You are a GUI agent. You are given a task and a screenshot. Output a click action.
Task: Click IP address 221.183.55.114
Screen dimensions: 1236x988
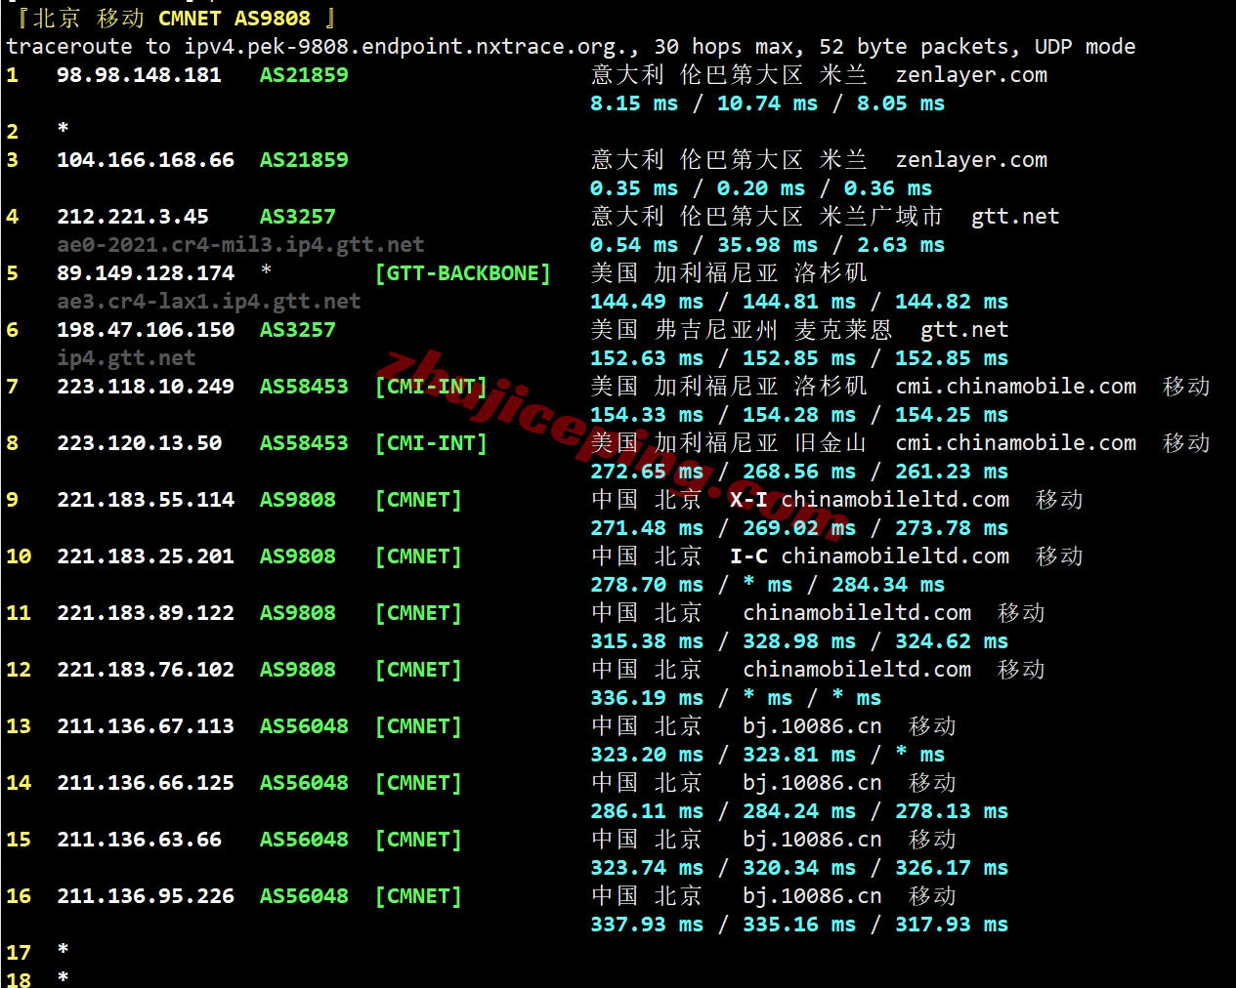tap(146, 500)
